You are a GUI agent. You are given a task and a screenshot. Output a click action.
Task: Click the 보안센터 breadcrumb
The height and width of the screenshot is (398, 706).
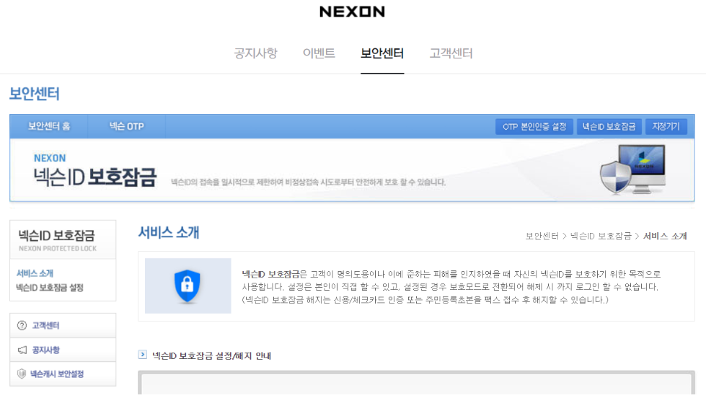(542, 236)
